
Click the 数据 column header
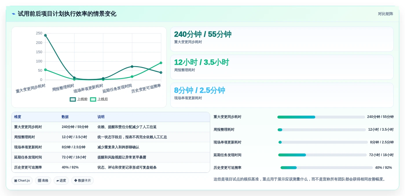point(65,117)
